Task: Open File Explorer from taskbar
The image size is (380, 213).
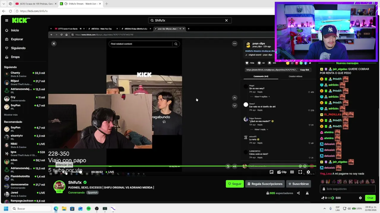Action: click(64, 209)
